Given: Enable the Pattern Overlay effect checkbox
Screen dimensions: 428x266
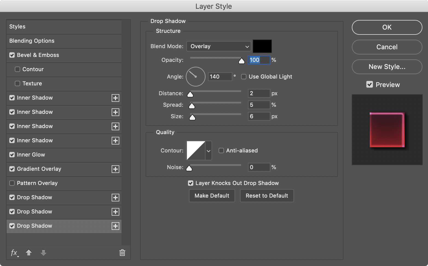Looking at the screenshot, I should (12, 183).
